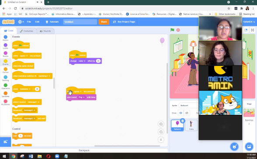Open File Explorer from the taskbar
Image resolution: width=257 pixels, height=159 pixels.
39,156
